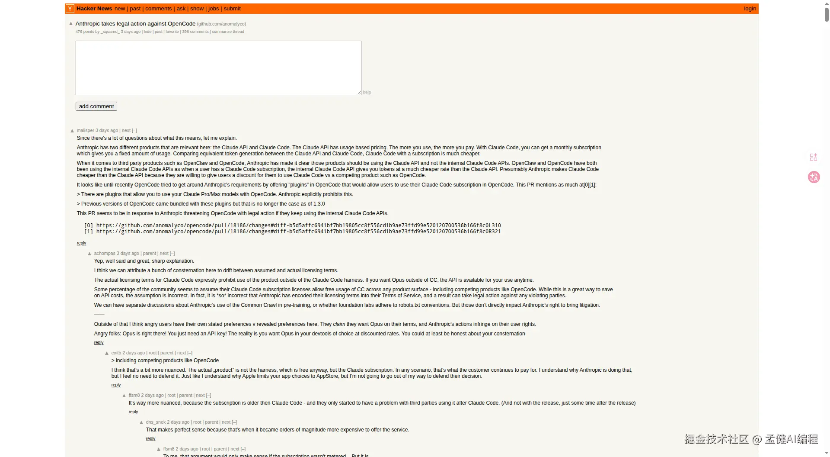
Task: Reply to achompas's comment
Action: click(99, 343)
